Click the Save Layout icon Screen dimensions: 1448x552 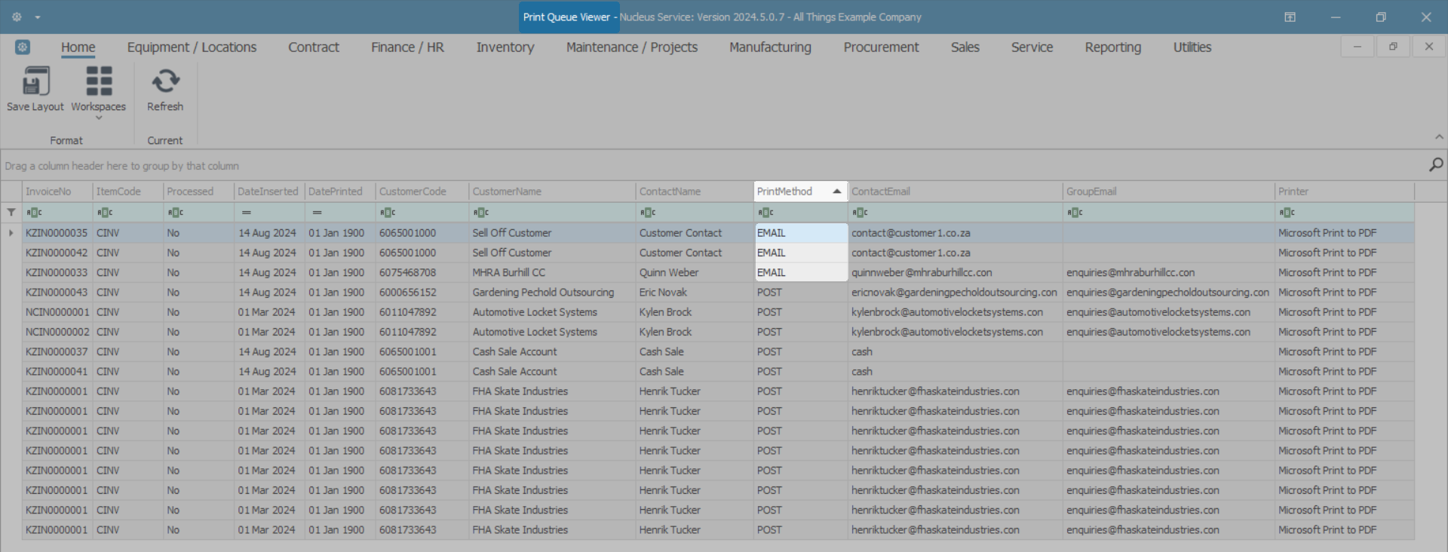[35, 81]
